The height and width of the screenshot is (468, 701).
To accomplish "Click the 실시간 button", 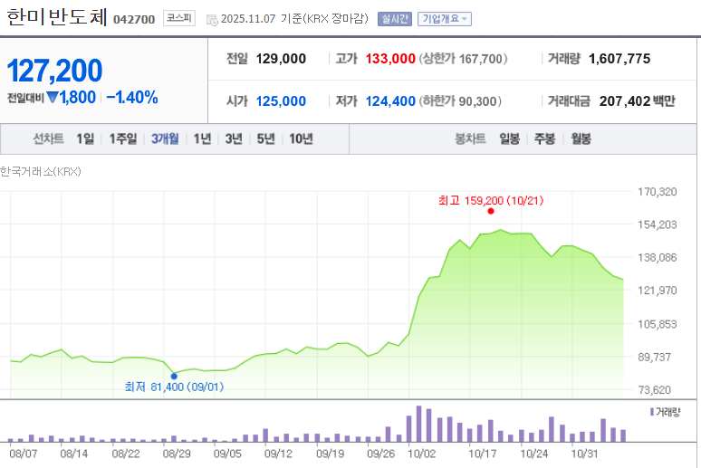I will coord(394,19).
